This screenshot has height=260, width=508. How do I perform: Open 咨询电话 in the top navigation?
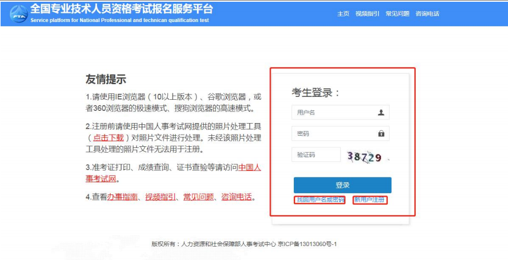click(x=427, y=13)
